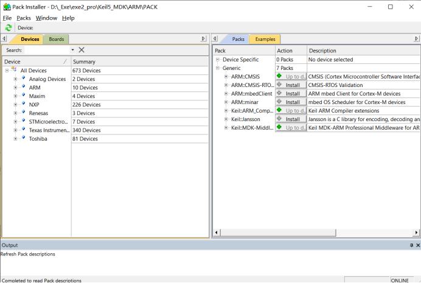
Task: Install the ARM::mbedClient pack
Action: 291,94
